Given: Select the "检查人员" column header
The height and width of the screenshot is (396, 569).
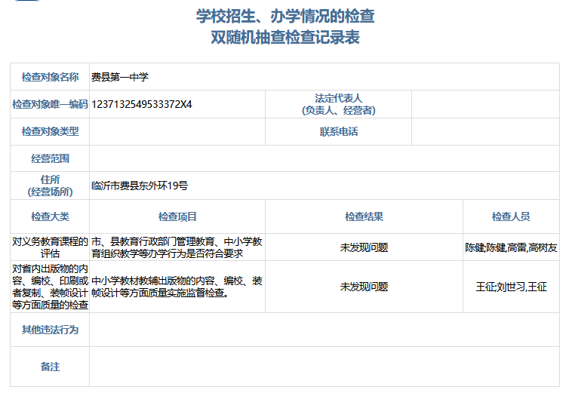Looking at the screenshot, I should pyautogui.click(x=511, y=216).
